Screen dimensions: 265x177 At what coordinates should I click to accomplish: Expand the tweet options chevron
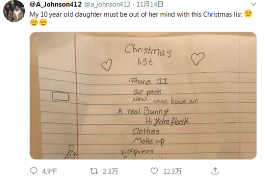[x=253, y=4]
